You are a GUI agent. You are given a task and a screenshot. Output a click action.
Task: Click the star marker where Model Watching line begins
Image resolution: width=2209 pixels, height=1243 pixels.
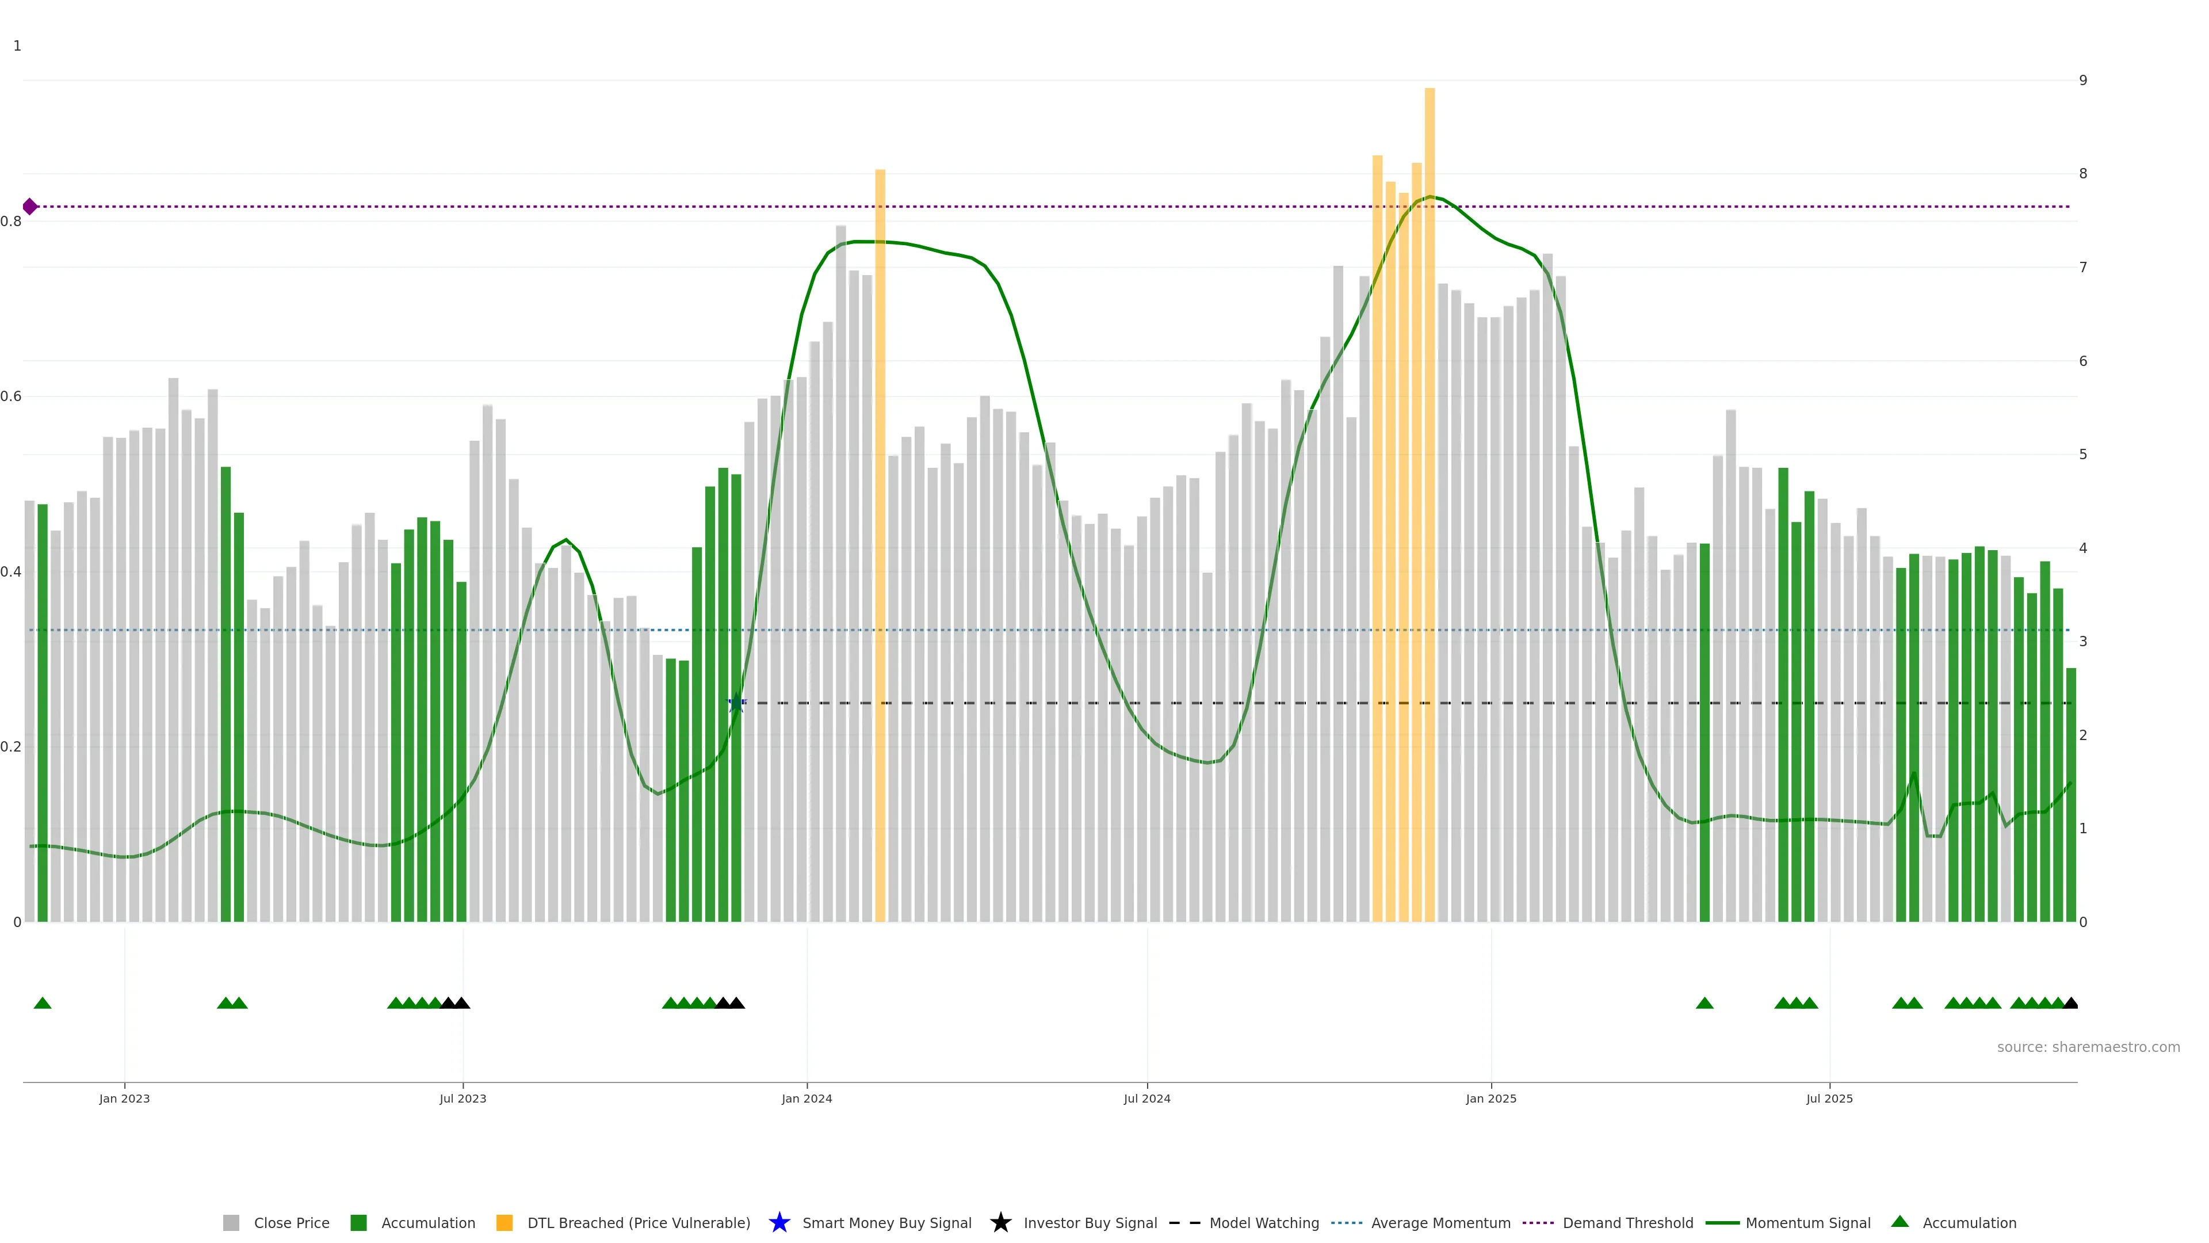coord(736,703)
